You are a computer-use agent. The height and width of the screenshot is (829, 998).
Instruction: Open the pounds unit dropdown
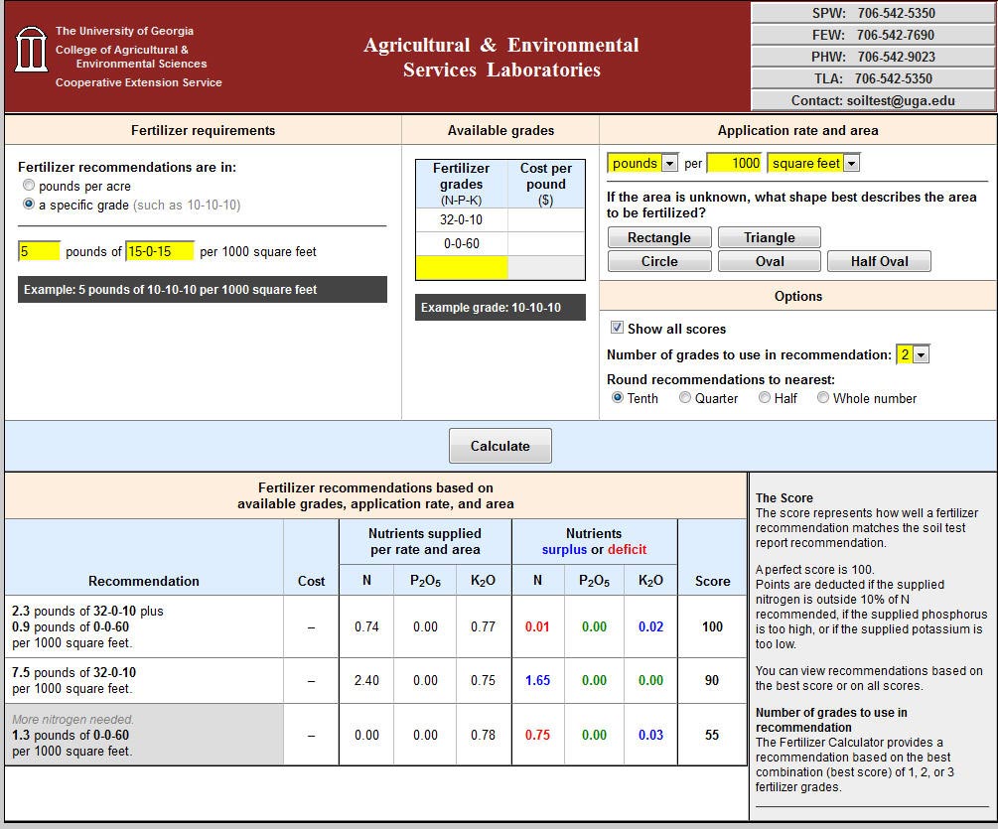coord(642,164)
